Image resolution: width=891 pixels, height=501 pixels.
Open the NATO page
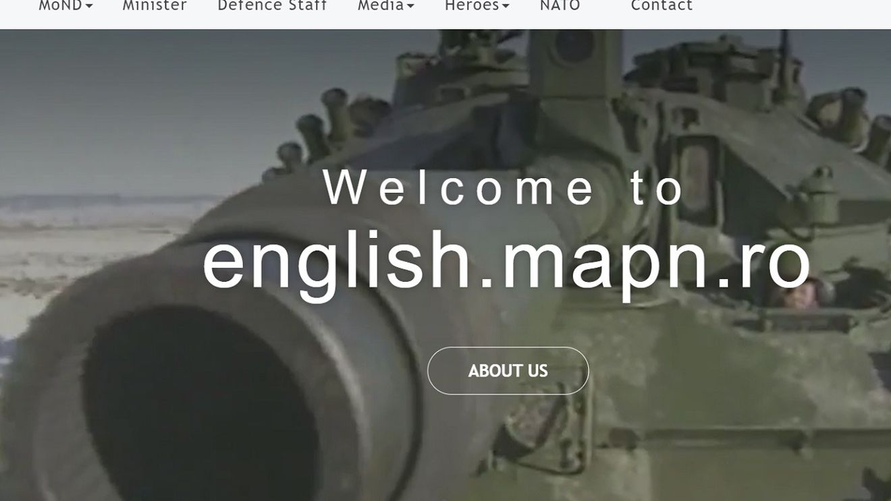pos(560,6)
